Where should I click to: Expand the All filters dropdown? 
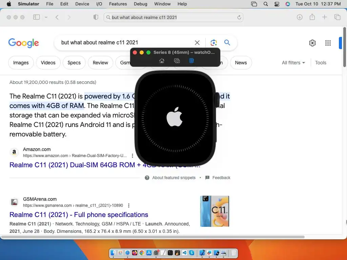click(x=293, y=63)
